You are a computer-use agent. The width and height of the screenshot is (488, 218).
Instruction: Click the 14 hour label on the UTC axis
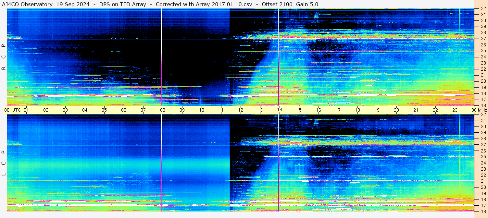(x=280, y=110)
